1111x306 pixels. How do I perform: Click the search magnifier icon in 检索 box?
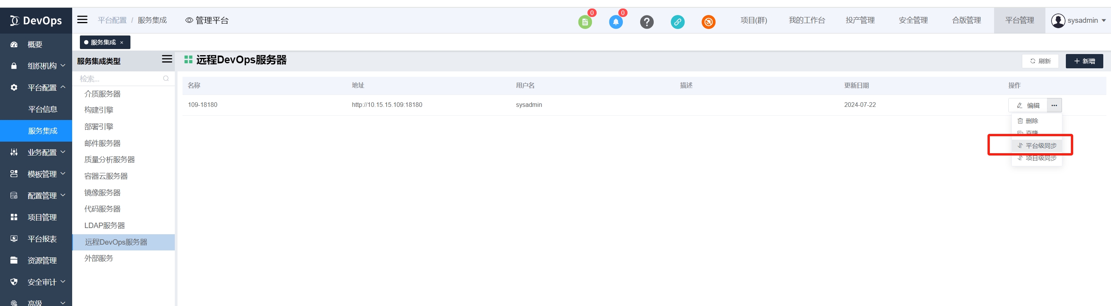[x=166, y=78]
